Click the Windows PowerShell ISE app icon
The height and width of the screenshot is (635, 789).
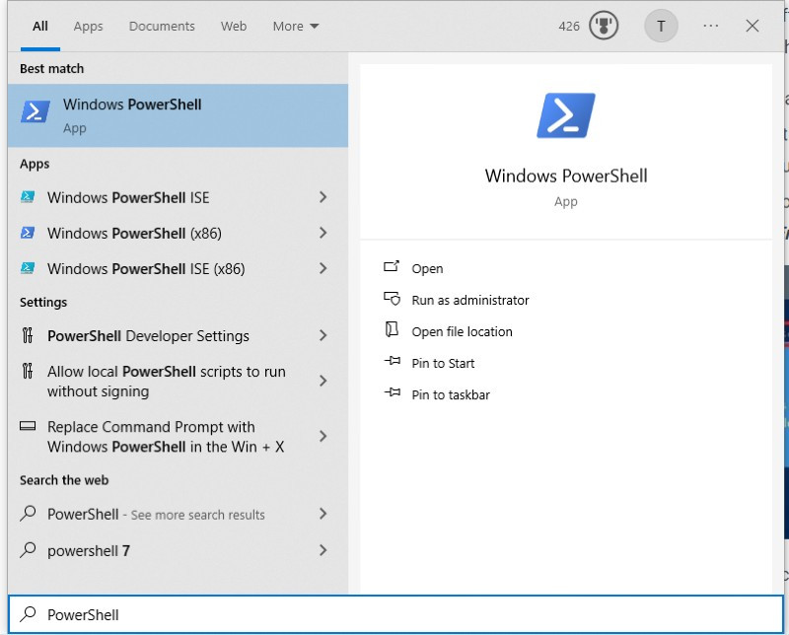coord(28,197)
